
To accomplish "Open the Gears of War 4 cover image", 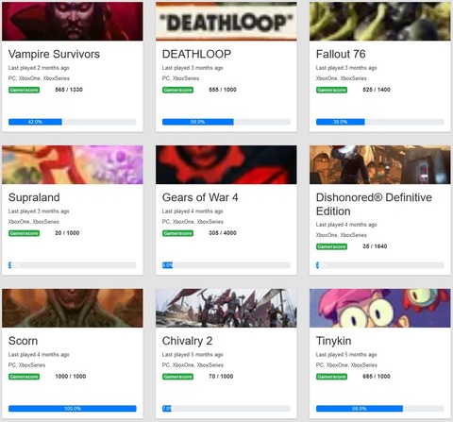I will (226, 164).
